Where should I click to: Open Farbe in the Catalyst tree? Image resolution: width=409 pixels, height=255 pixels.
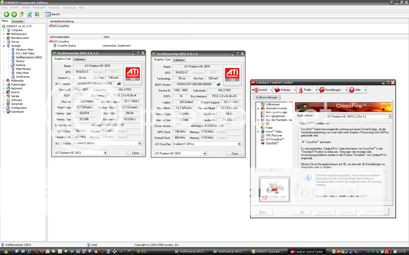[269, 128]
